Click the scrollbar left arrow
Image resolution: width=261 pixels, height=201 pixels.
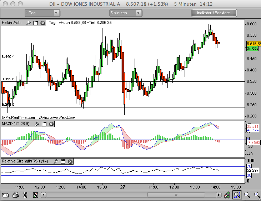[x=44, y=195]
